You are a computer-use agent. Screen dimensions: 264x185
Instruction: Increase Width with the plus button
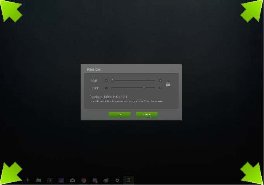(x=160, y=81)
